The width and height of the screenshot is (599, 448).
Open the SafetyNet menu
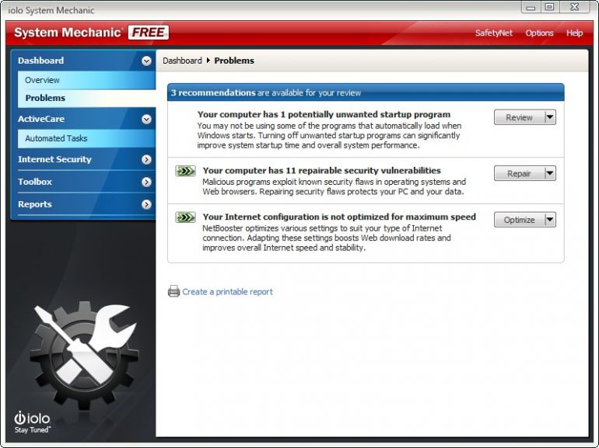click(493, 33)
